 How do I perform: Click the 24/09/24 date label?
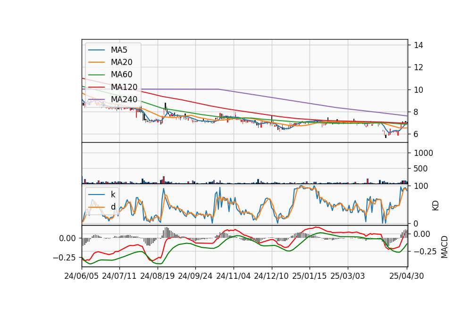click(195, 276)
